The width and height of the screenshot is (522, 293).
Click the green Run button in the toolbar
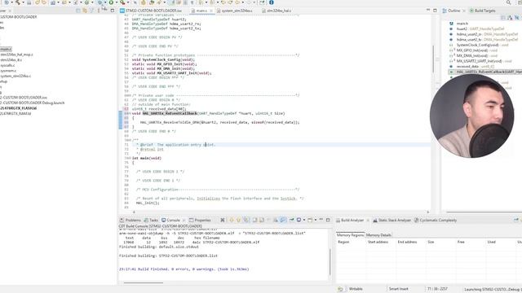click(x=111, y=2)
